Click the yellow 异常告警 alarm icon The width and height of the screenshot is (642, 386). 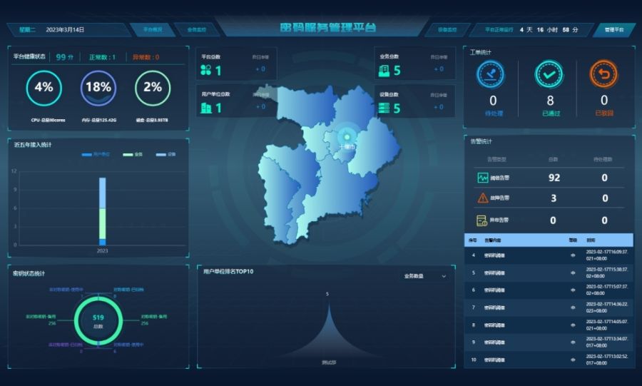(483, 220)
